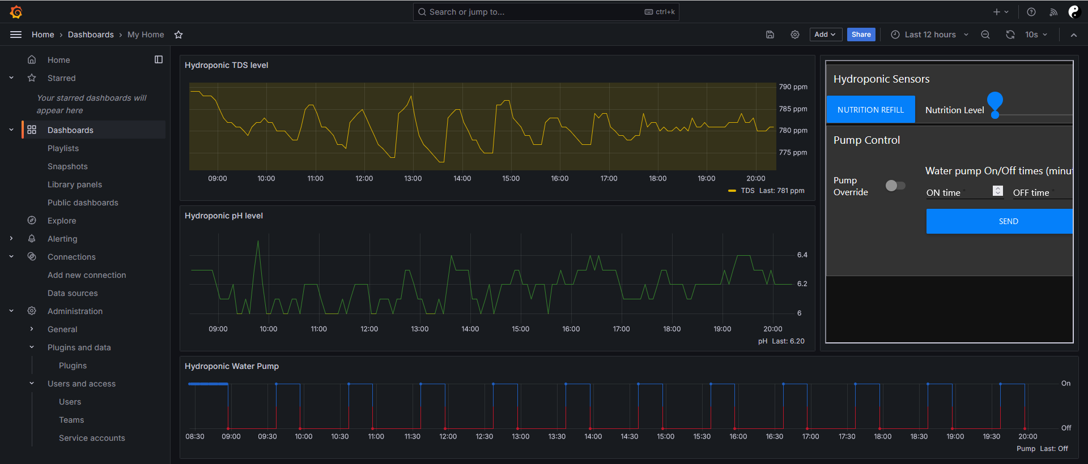Click the Share button

861,35
